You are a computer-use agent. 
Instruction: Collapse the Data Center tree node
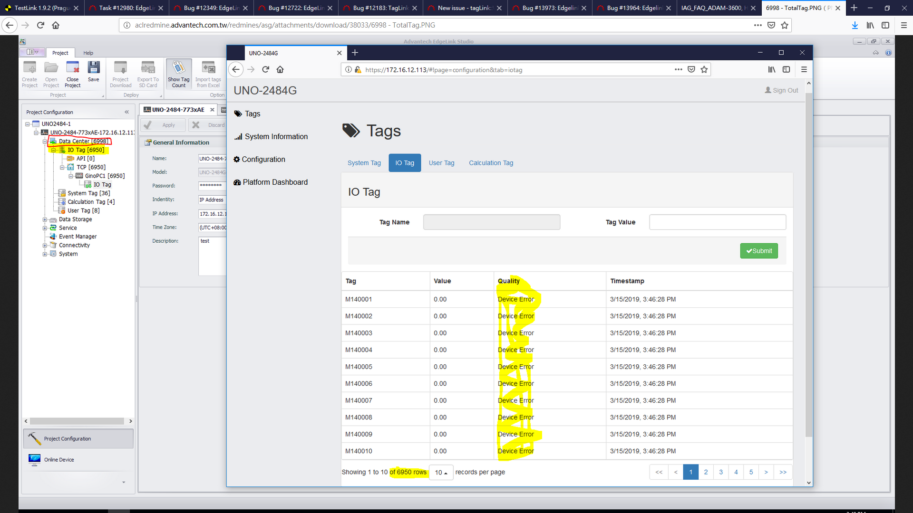tap(45, 142)
